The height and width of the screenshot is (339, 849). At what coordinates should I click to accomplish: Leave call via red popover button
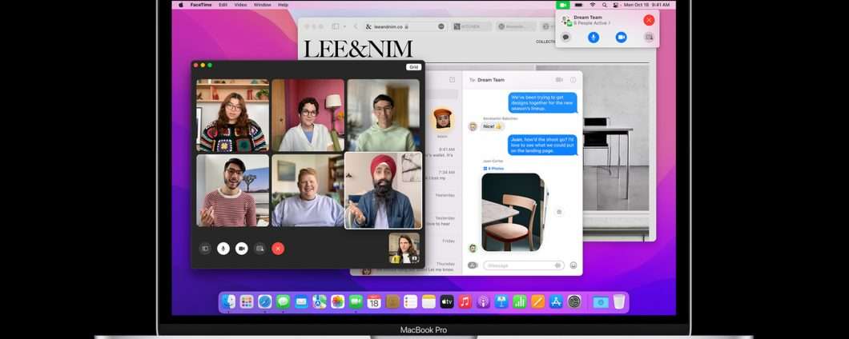(649, 20)
